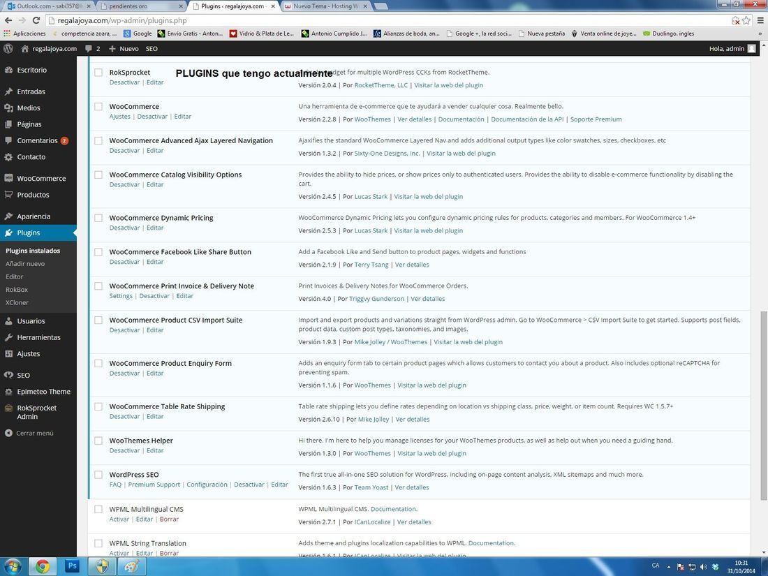Viewport: 768px width, 576px height.
Task: Click the taskbar volume icon
Action: pos(703,567)
